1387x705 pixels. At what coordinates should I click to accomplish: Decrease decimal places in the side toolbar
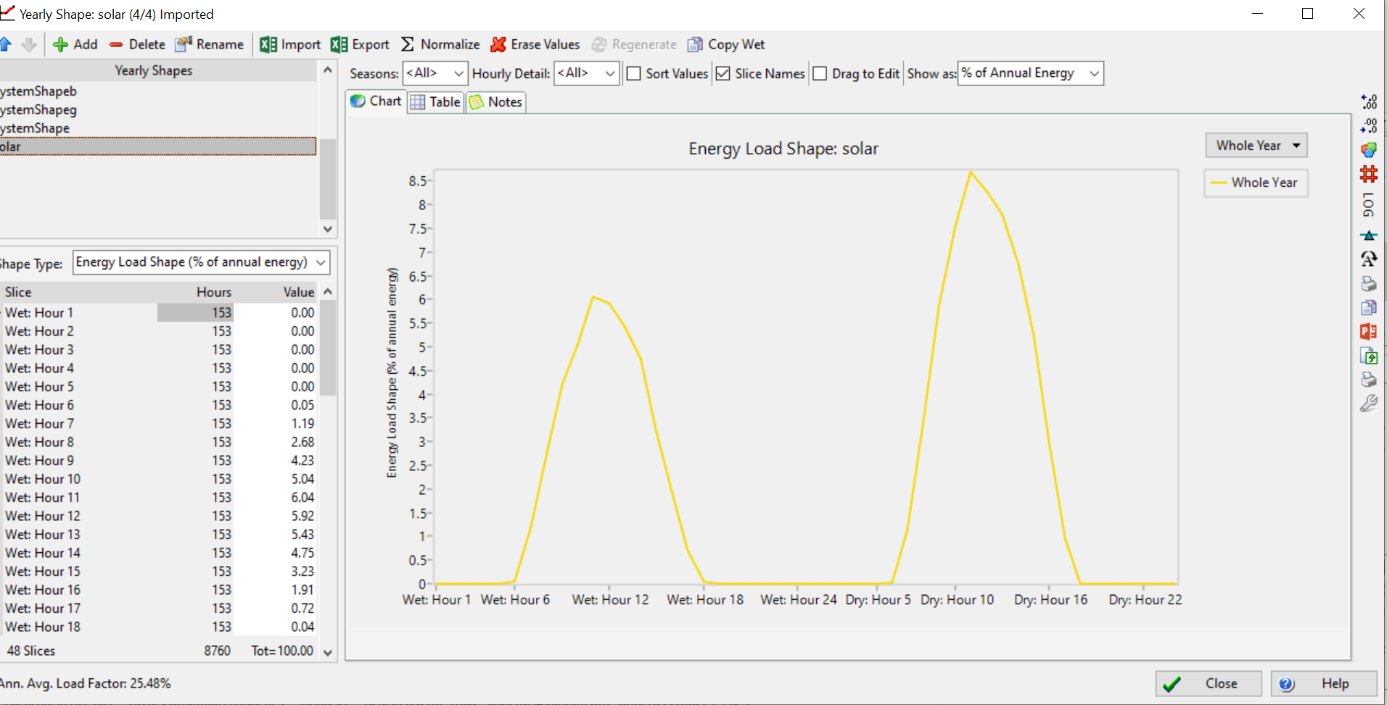click(1369, 125)
